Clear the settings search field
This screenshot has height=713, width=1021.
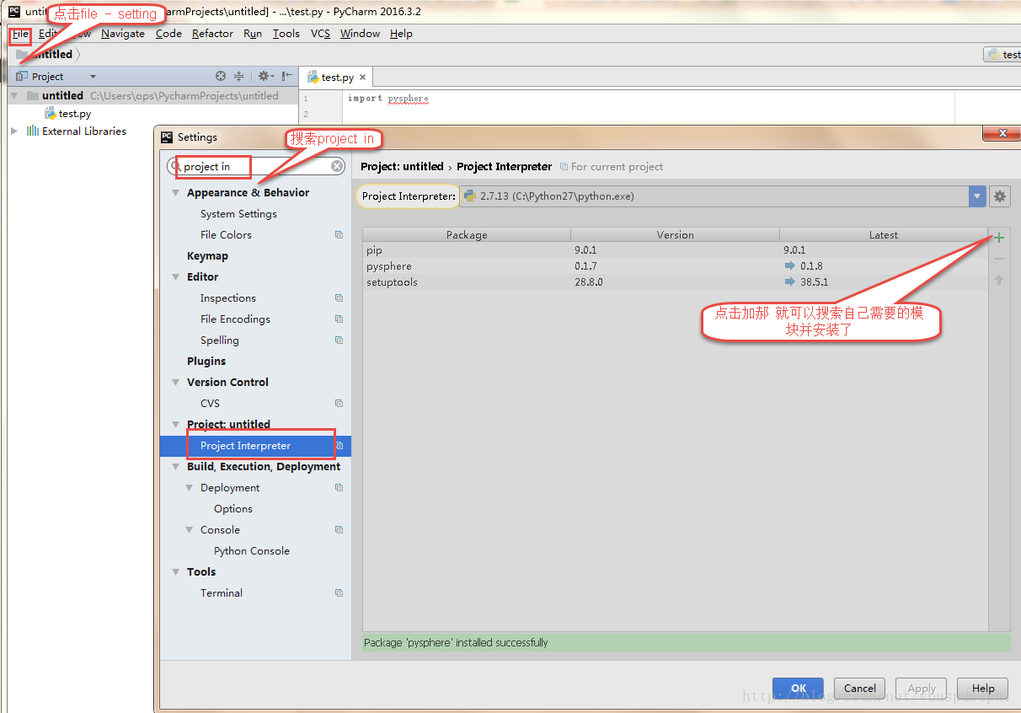pyautogui.click(x=337, y=166)
